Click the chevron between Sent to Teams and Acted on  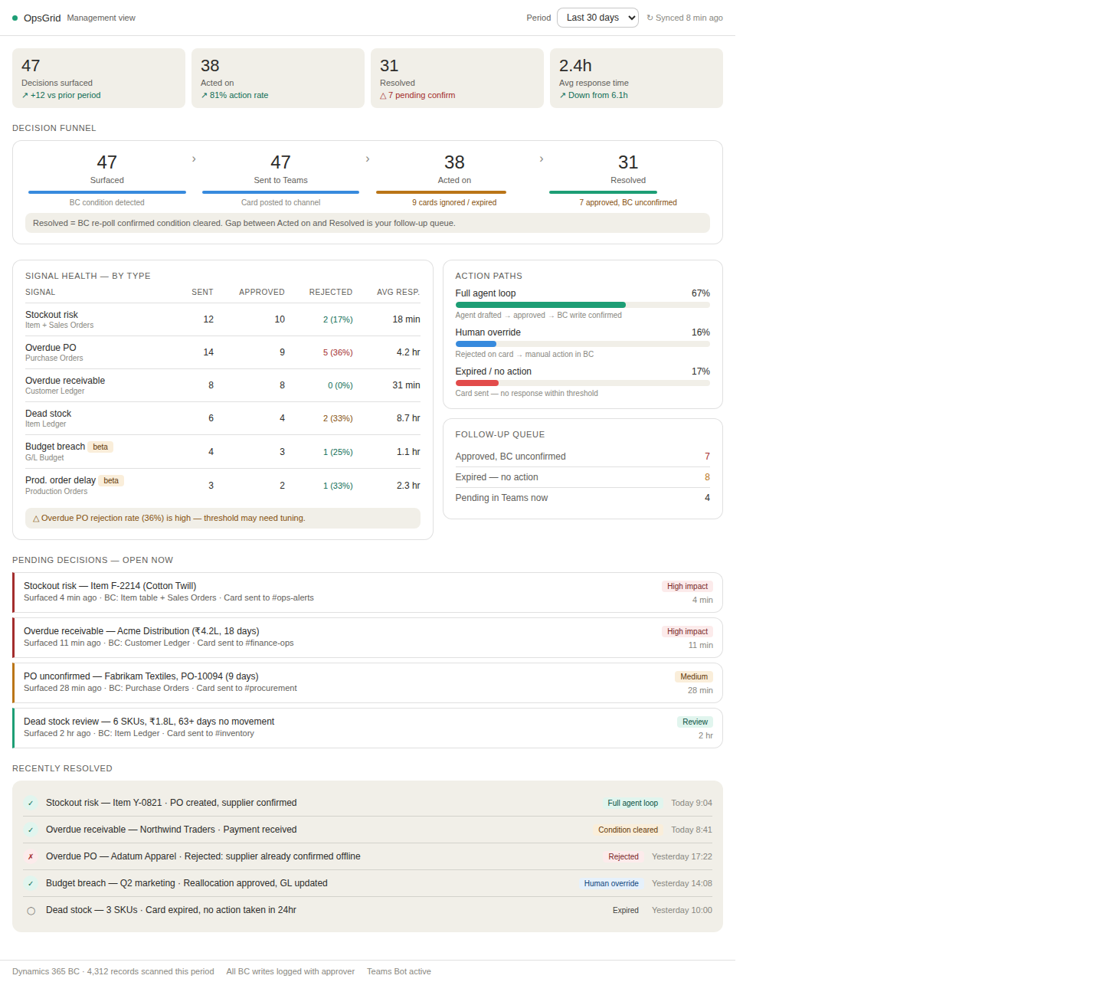click(368, 159)
